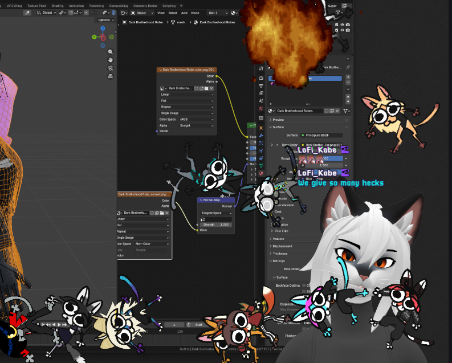Click the fake user shield icon on color image node
Screen dimensions: 452x363
pyautogui.click(x=197, y=88)
